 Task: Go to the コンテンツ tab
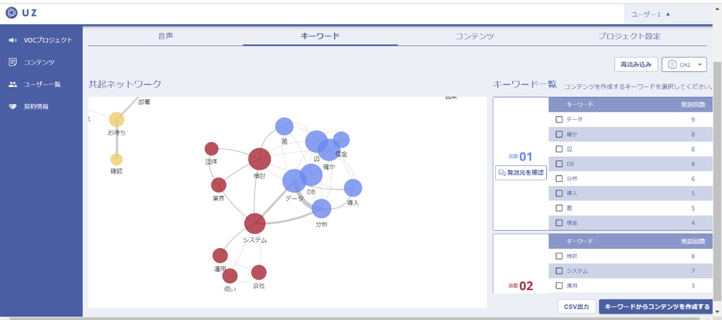[x=475, y=36]
